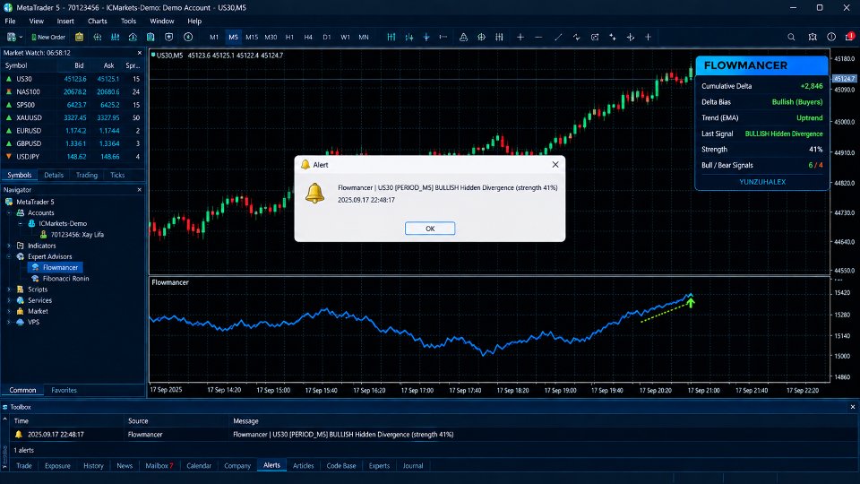860x484 pixels.
Task: Open the Charts menu
Action: point(97,21)
